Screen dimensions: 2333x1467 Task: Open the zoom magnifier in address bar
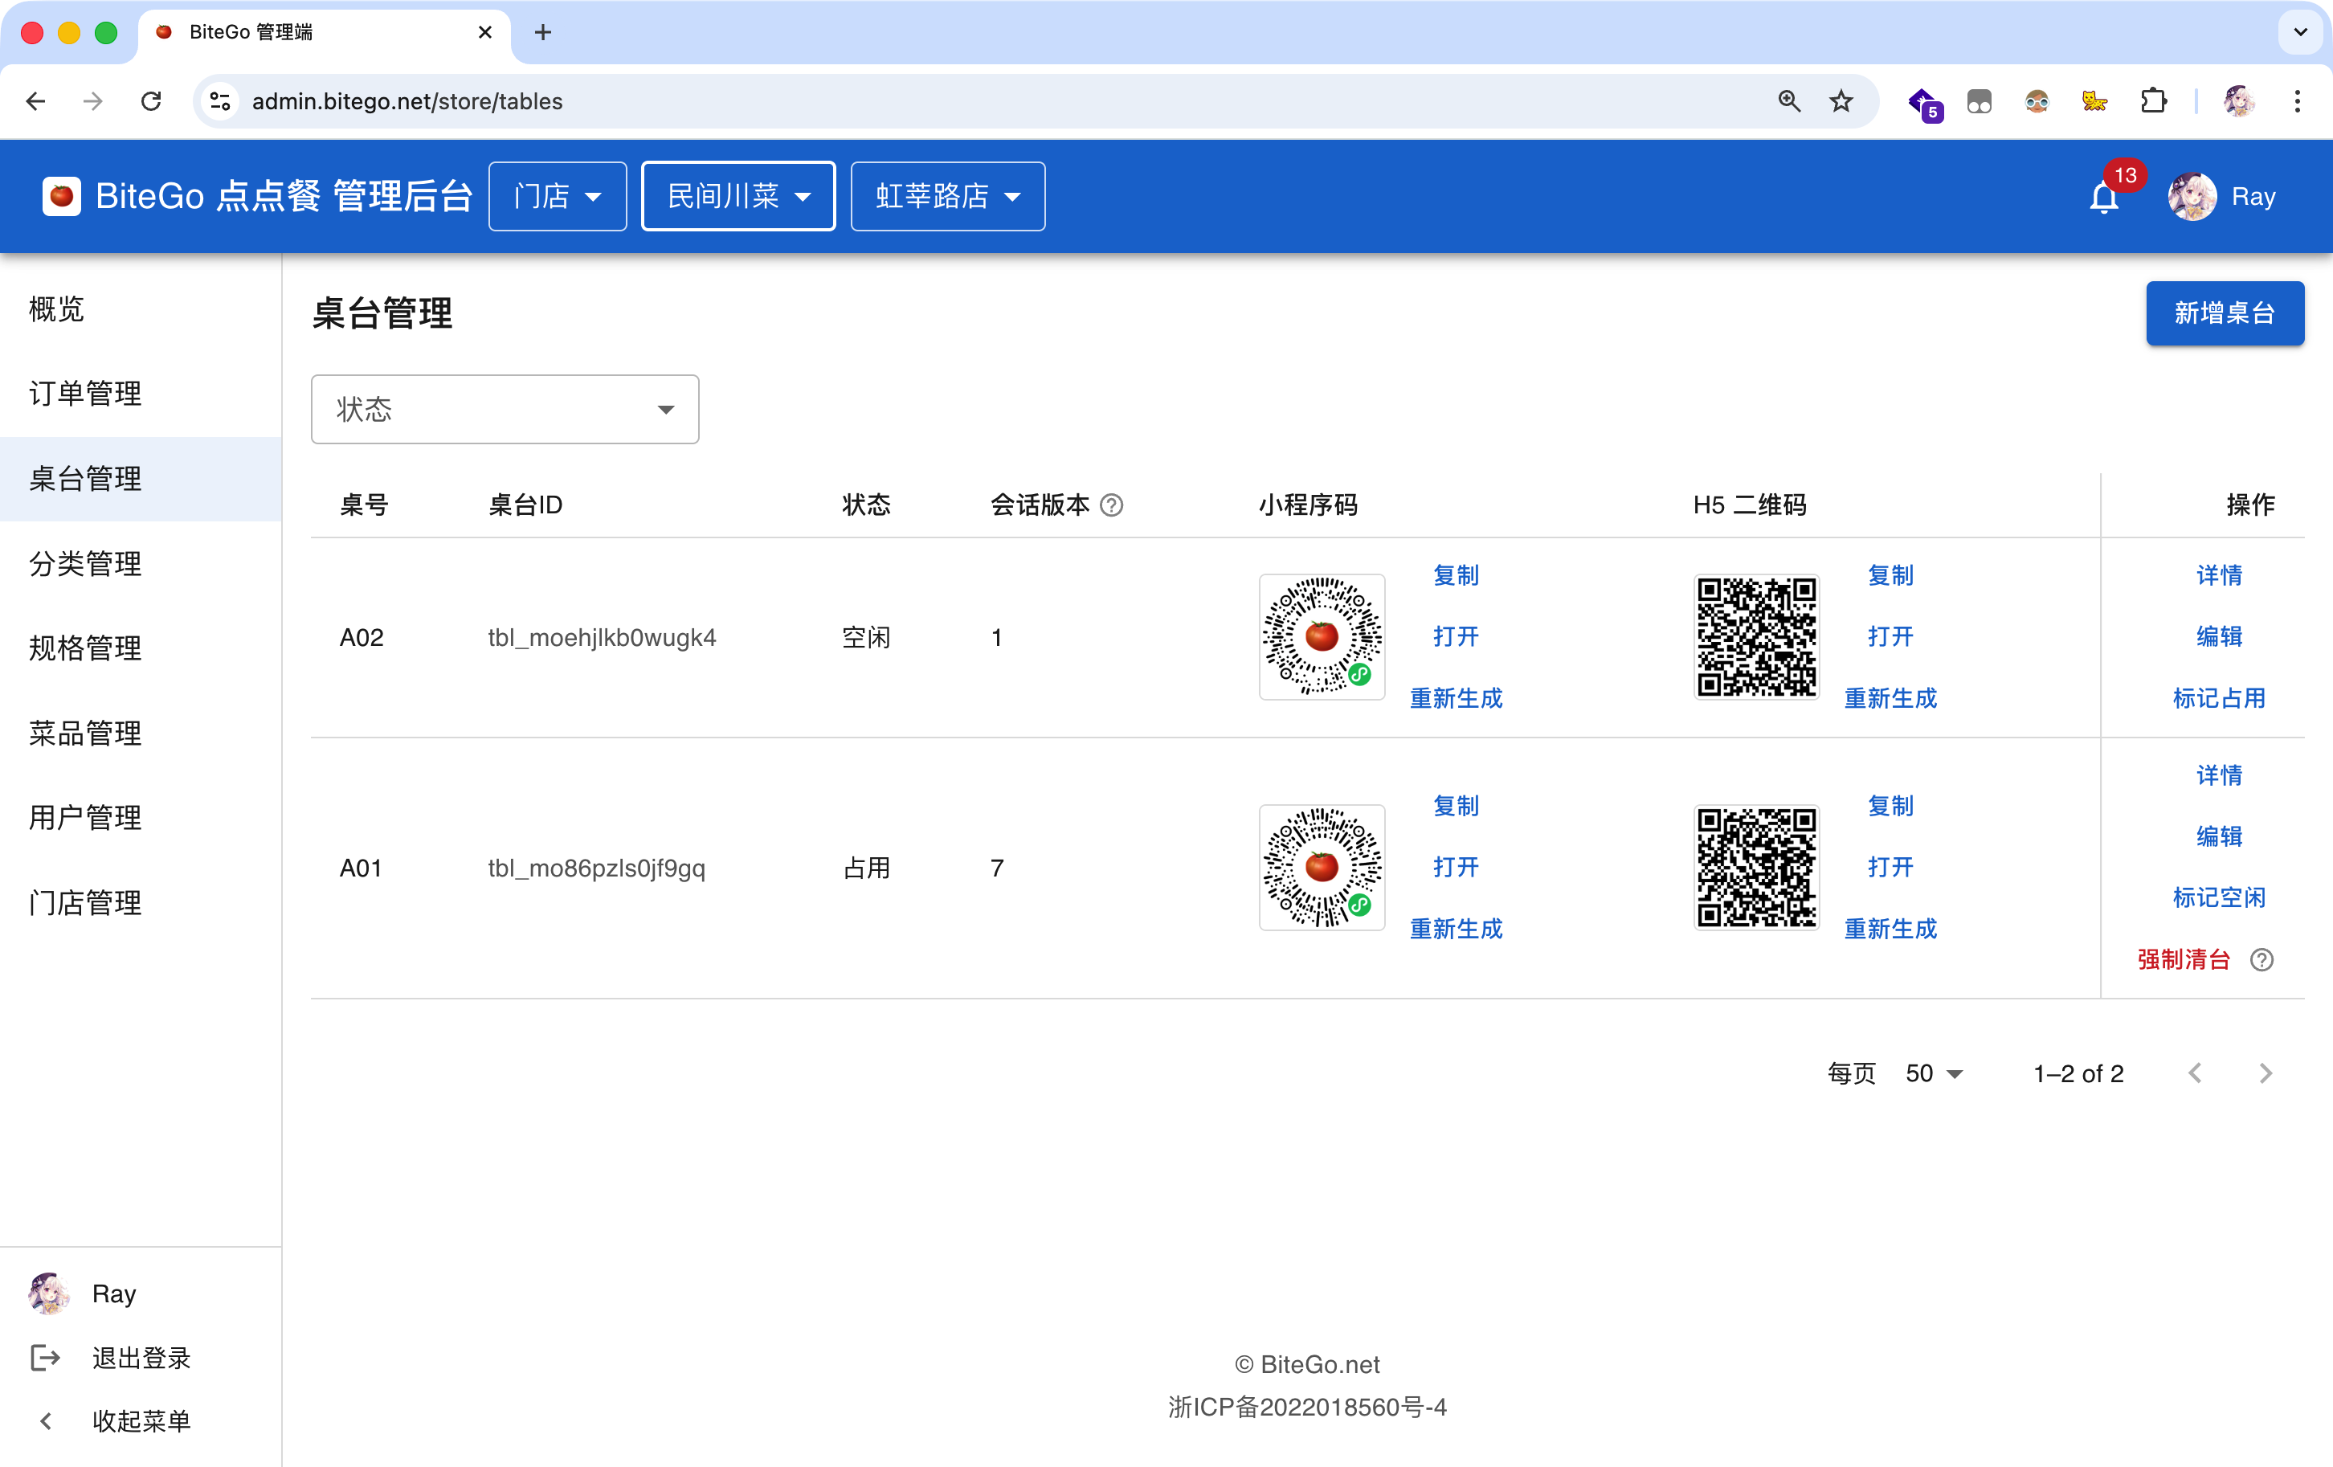tap(1788, 100)
